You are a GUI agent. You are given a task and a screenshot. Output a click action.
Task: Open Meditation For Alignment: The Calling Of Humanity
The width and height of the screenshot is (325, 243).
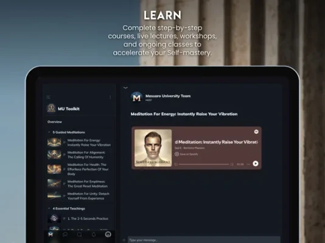pos(86,155)
